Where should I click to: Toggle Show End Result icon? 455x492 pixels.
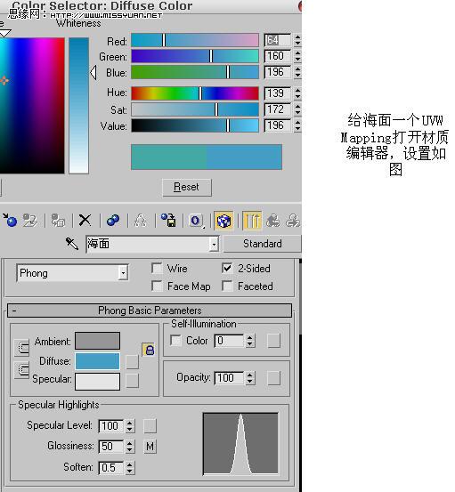(x=252, y=221)
